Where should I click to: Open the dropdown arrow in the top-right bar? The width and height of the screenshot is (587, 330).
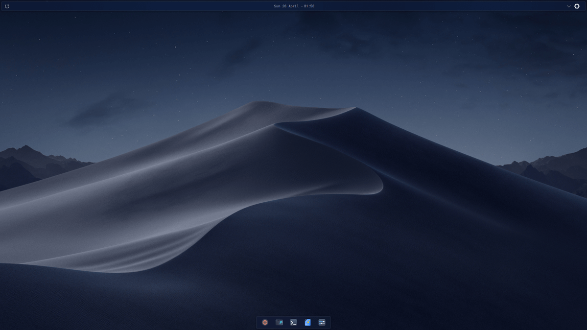[568, 6]
